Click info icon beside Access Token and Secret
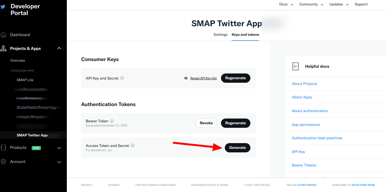 point(132,146)
